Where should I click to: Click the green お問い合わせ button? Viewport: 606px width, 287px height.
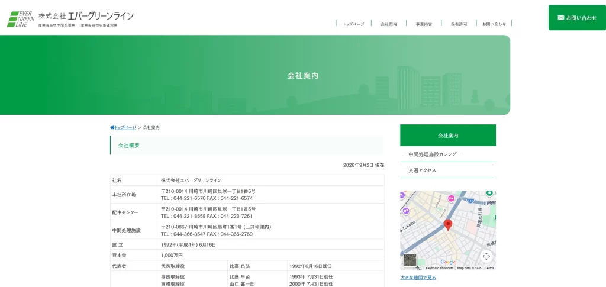point(577,17)
